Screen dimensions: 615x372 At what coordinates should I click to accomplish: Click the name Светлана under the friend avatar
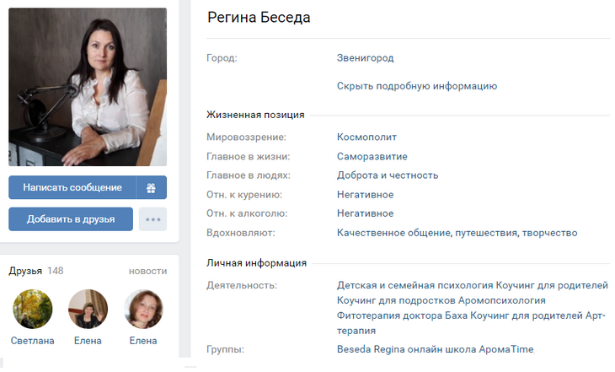tap(33, 341)
